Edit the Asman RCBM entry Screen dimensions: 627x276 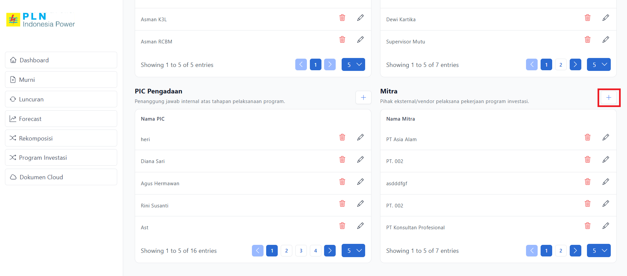(x=360, y=40)
